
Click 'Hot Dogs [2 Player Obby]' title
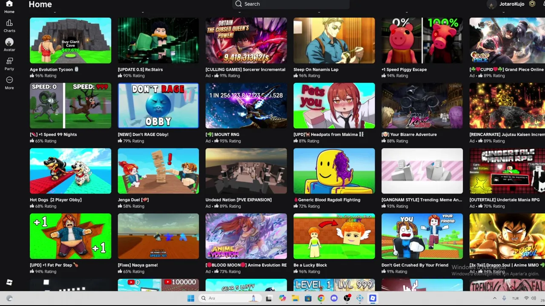(x=55, y=200)
